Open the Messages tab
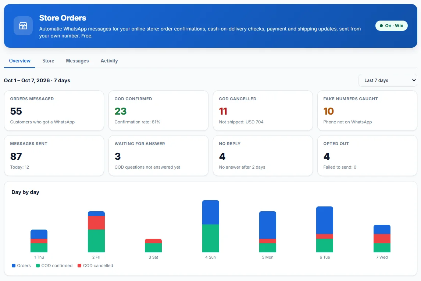The image size is (421, 281). pyautogui.click(x=77, y=61)
